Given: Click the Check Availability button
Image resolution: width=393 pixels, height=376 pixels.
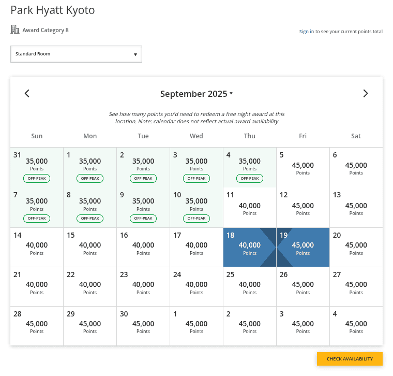Looking at the screenshot, I should click(350, 359).
